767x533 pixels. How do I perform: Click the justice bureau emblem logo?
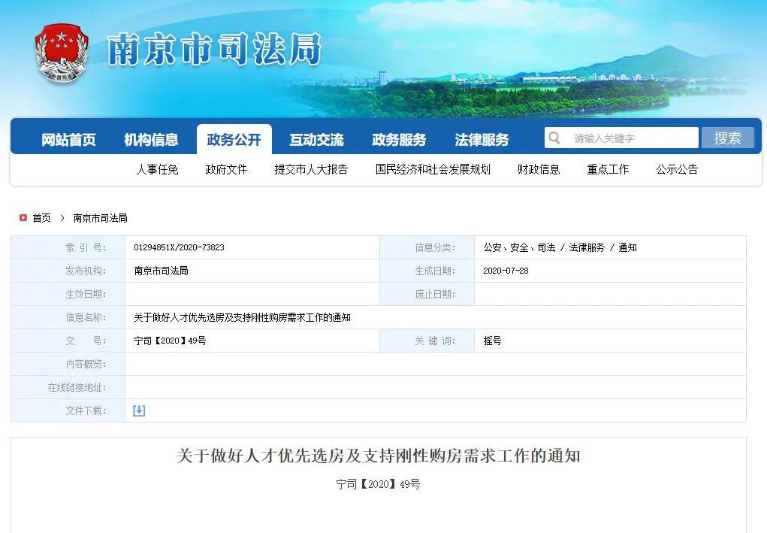(62, 53)
